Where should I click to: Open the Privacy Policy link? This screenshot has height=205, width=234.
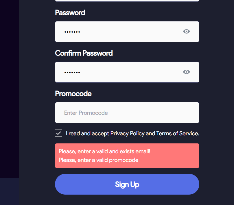(x=127, y=133)
